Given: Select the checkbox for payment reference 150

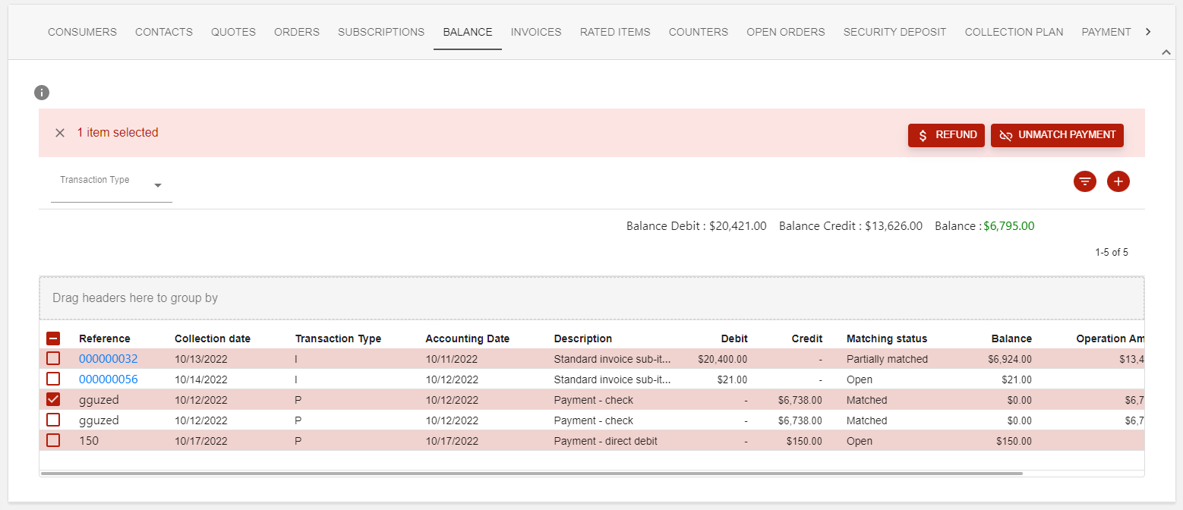Looking at the screenshot, I should [x=54, y=441].
